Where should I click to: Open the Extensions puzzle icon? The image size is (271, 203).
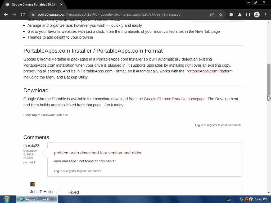[231, 15]
